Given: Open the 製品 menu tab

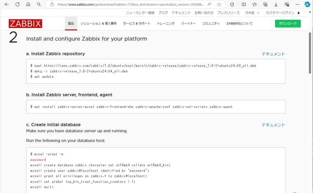Looking at the screenshot, I should (71, 23).
